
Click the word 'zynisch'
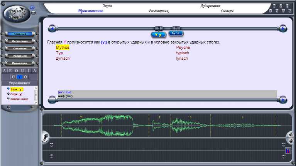[63, 58]
